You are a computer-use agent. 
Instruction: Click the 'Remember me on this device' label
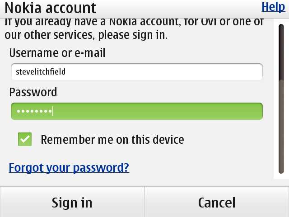point(112,139)
